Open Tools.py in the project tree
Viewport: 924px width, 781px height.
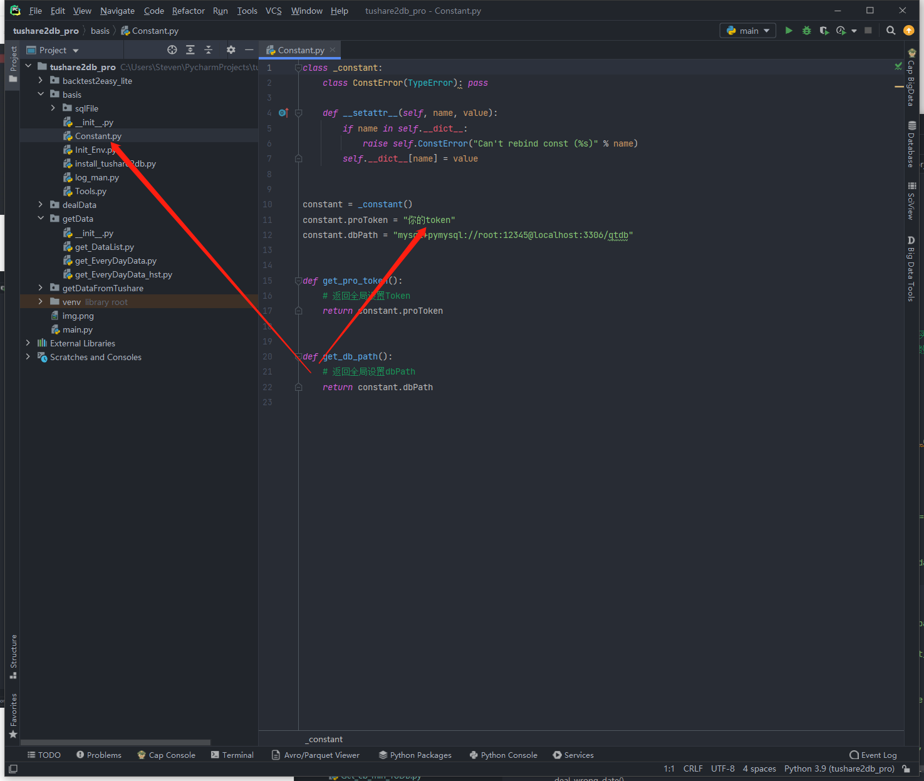tap(90, 191)
